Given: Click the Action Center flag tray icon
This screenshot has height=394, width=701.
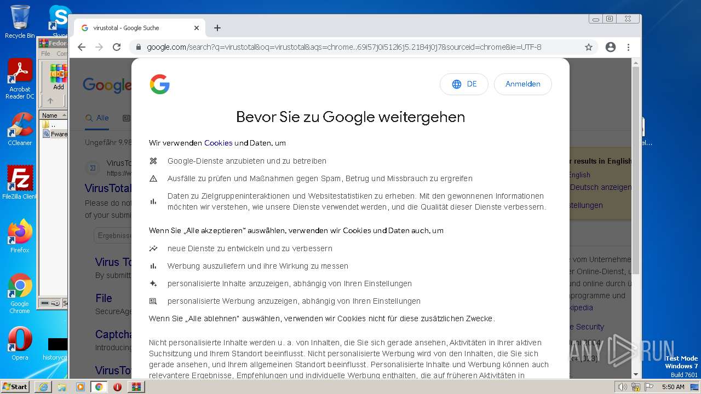Looking at the screenshot, I should tap(650, 387).
